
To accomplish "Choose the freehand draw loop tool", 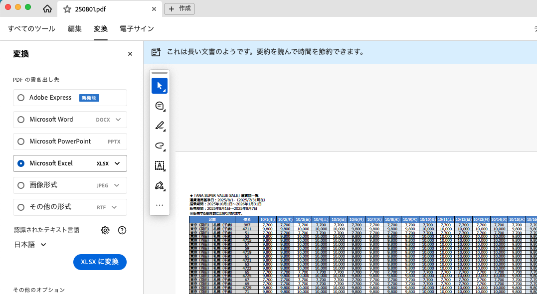I will click(160, 146).
